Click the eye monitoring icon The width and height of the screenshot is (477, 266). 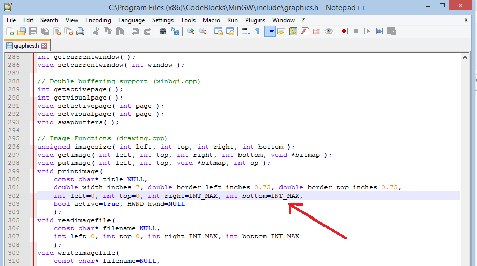click(x=329, y=31)
